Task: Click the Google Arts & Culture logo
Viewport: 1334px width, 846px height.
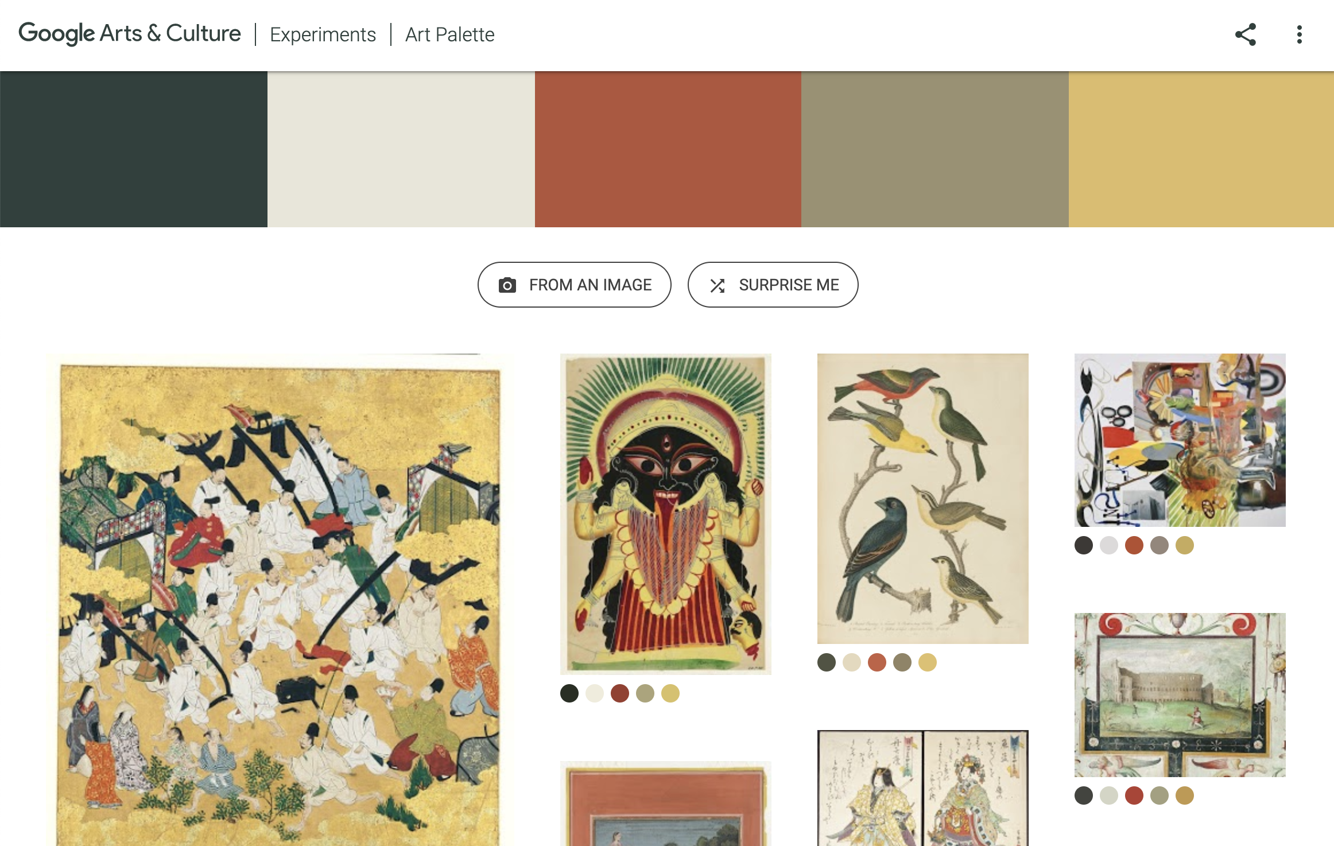Action: 129,34
